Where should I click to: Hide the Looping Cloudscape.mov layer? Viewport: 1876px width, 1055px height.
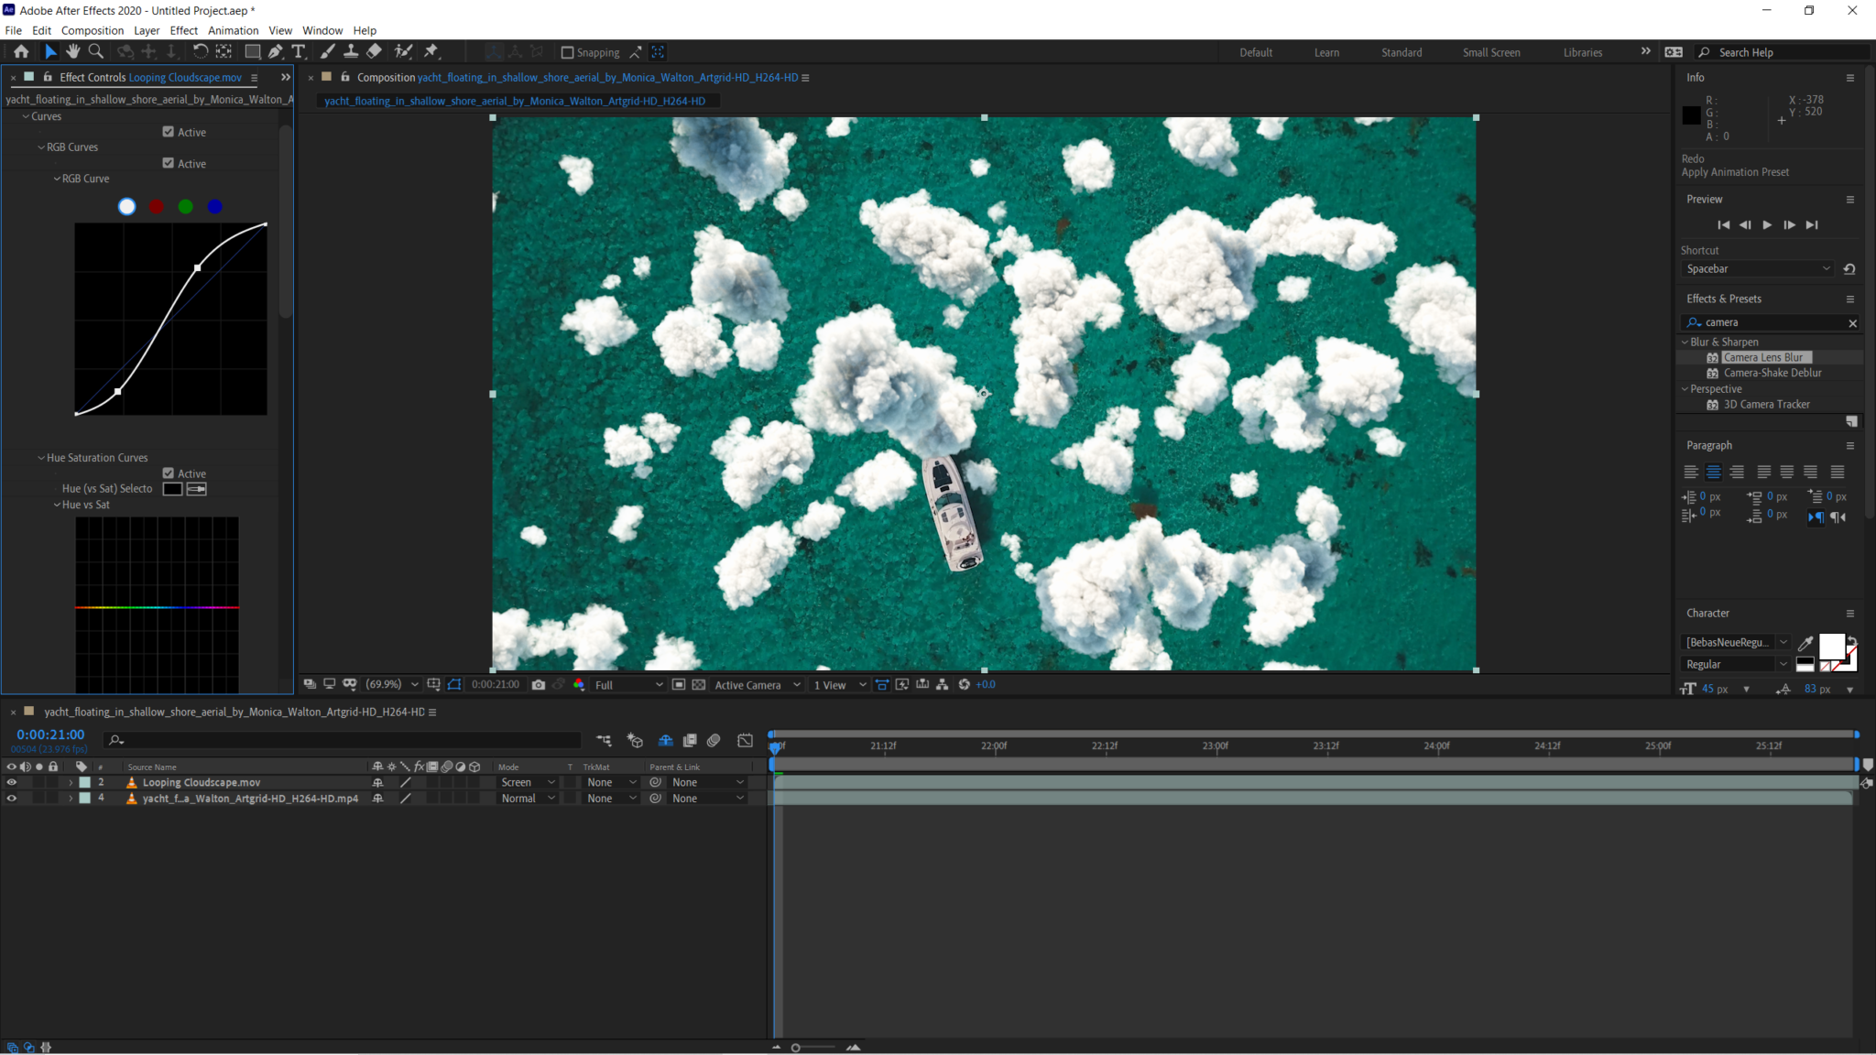(12, 782)
